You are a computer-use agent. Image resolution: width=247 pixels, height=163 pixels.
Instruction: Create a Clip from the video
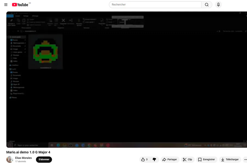point(187,159)
